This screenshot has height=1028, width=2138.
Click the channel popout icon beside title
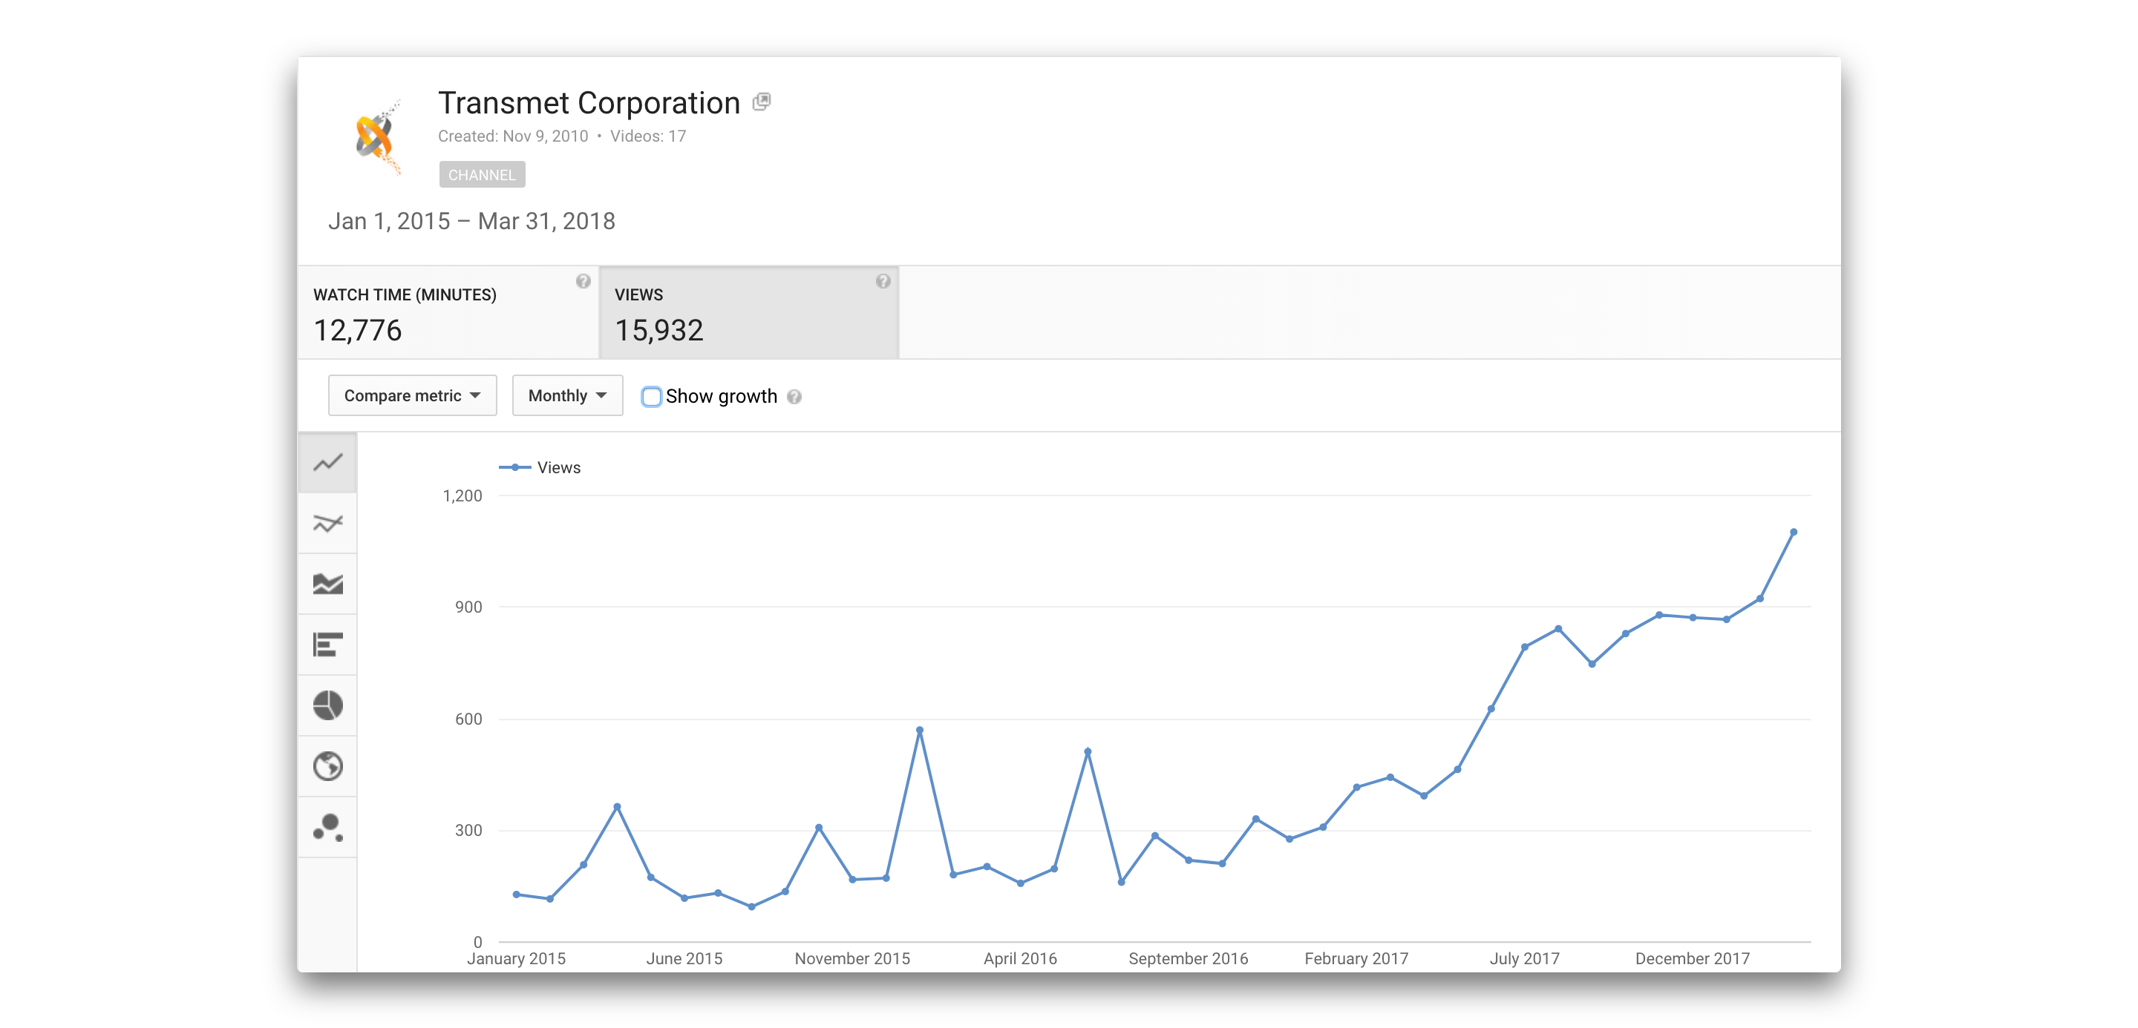pos(761,102)
